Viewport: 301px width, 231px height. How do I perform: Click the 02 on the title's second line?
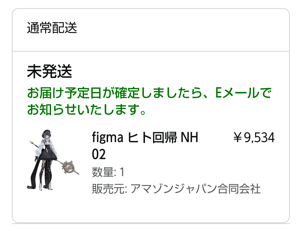pyautogui.click(x=99, y=155)
